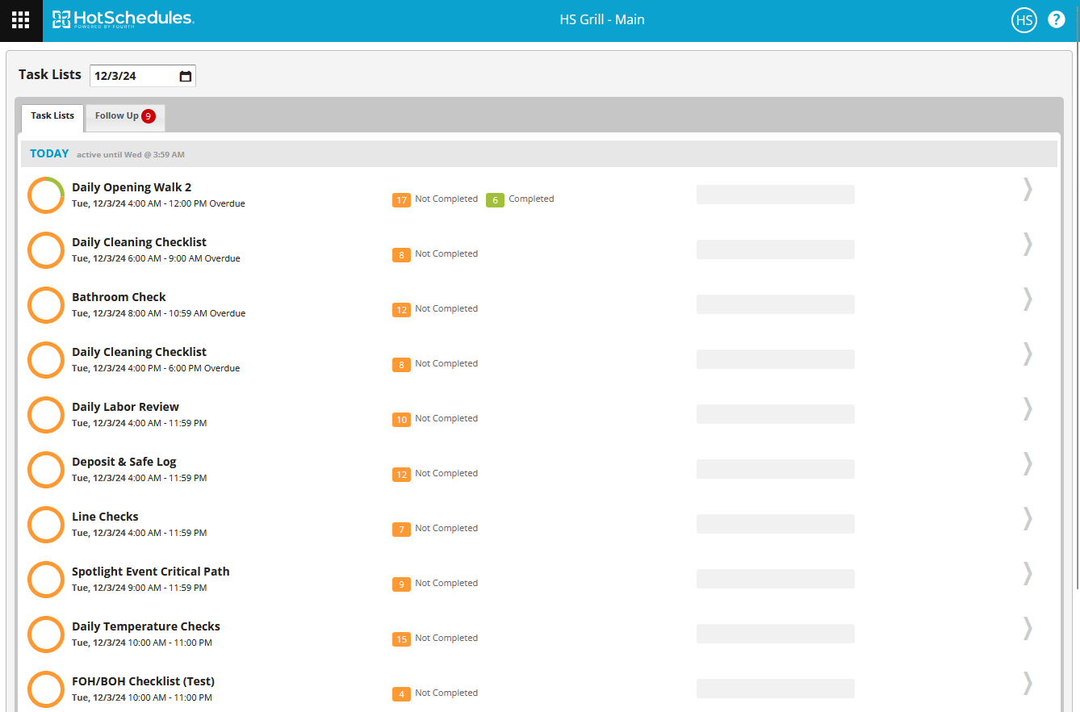
Task: Open the help question mark icon
Action: click(1057, 20)
